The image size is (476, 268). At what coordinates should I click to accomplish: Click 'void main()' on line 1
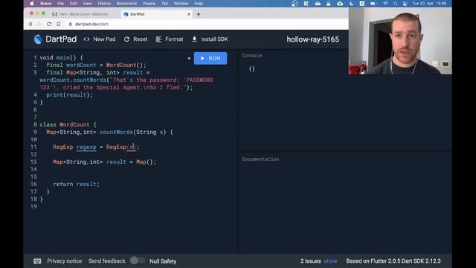58,57
